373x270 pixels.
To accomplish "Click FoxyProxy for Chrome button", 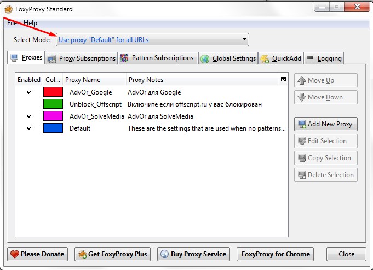I will click(275, 254).
